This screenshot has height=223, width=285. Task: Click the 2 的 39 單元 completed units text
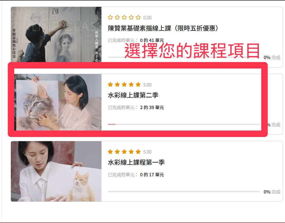coord(152,108)
